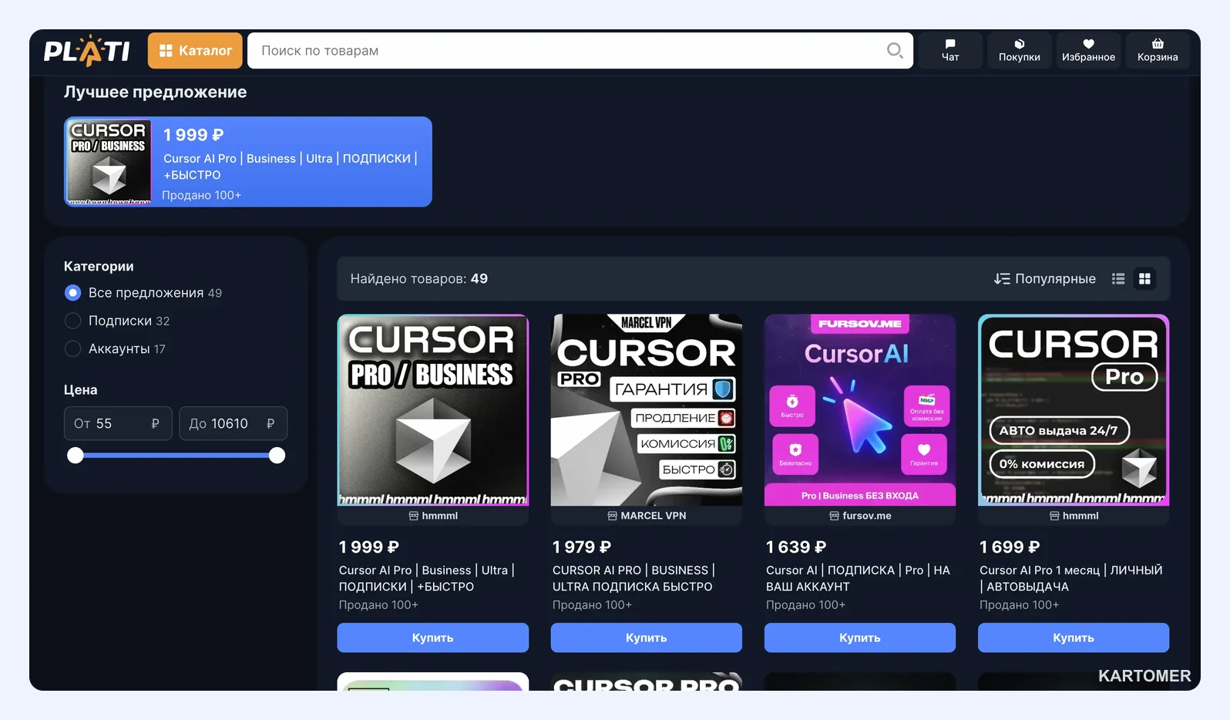Open the Cursor Pro АВТО выдача image
This screenshot has width=1230, height=720.
coord(1074,410)
